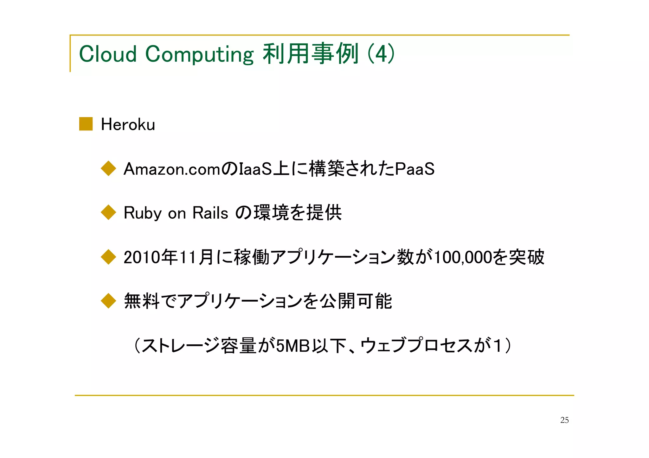Click the square bullet beside Heroku

tap(86, 124)
